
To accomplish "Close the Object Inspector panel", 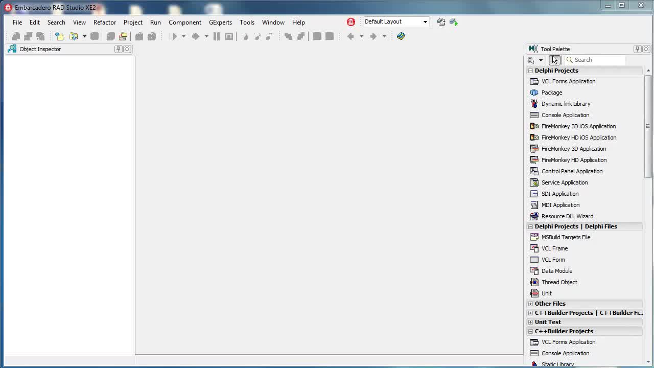I will tap(127, 49).
